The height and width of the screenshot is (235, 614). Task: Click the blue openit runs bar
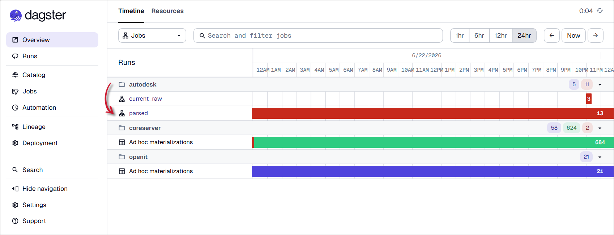coord(433,171)
